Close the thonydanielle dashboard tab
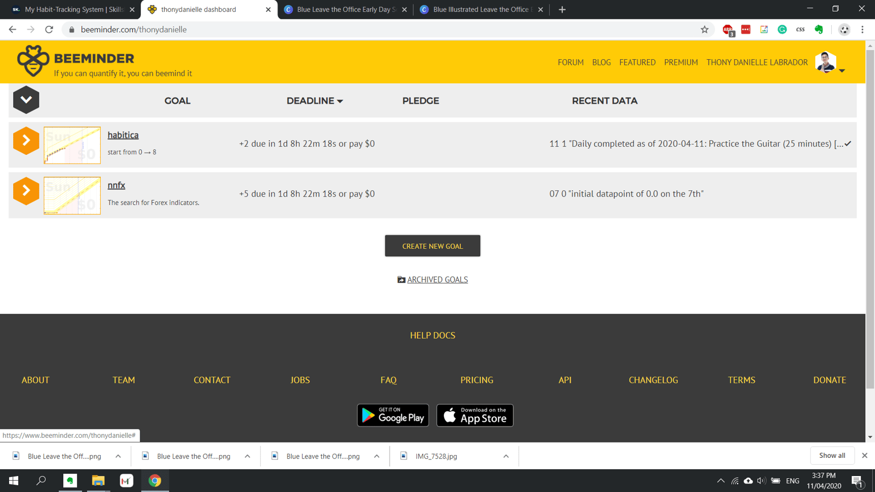The image size is (875, 492). tap(268, 10)
